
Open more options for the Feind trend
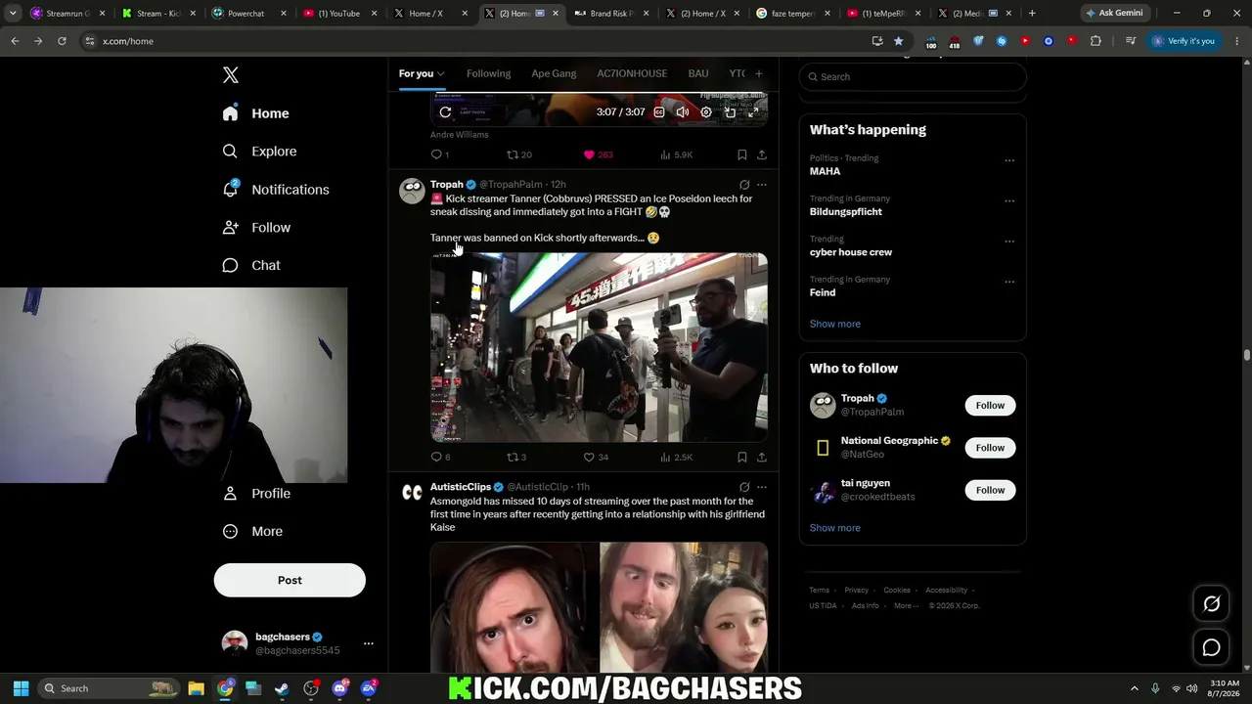pos(1009,282)
